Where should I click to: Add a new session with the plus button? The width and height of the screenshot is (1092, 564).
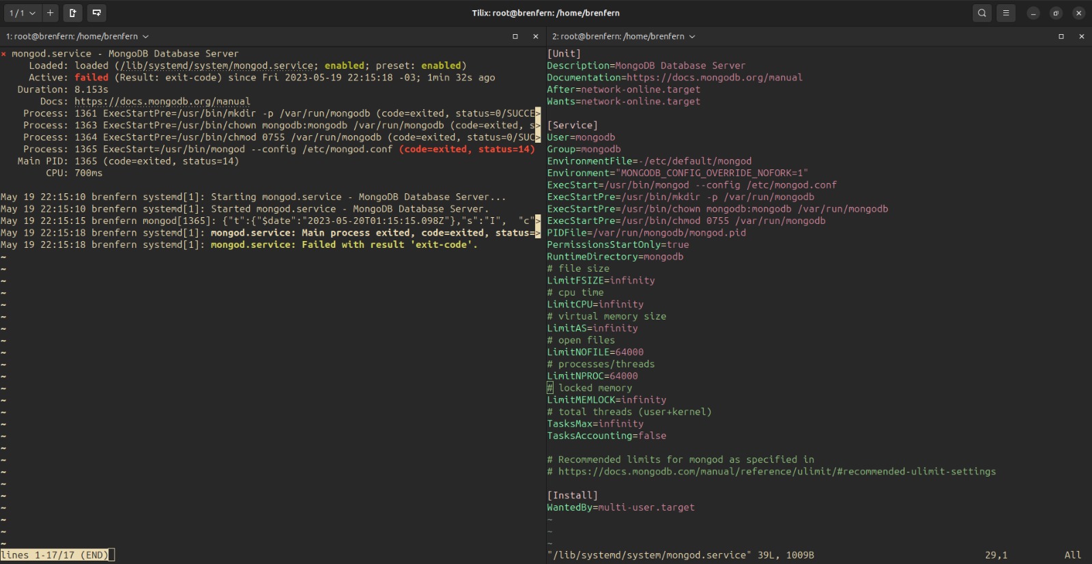tap(50, 13)
